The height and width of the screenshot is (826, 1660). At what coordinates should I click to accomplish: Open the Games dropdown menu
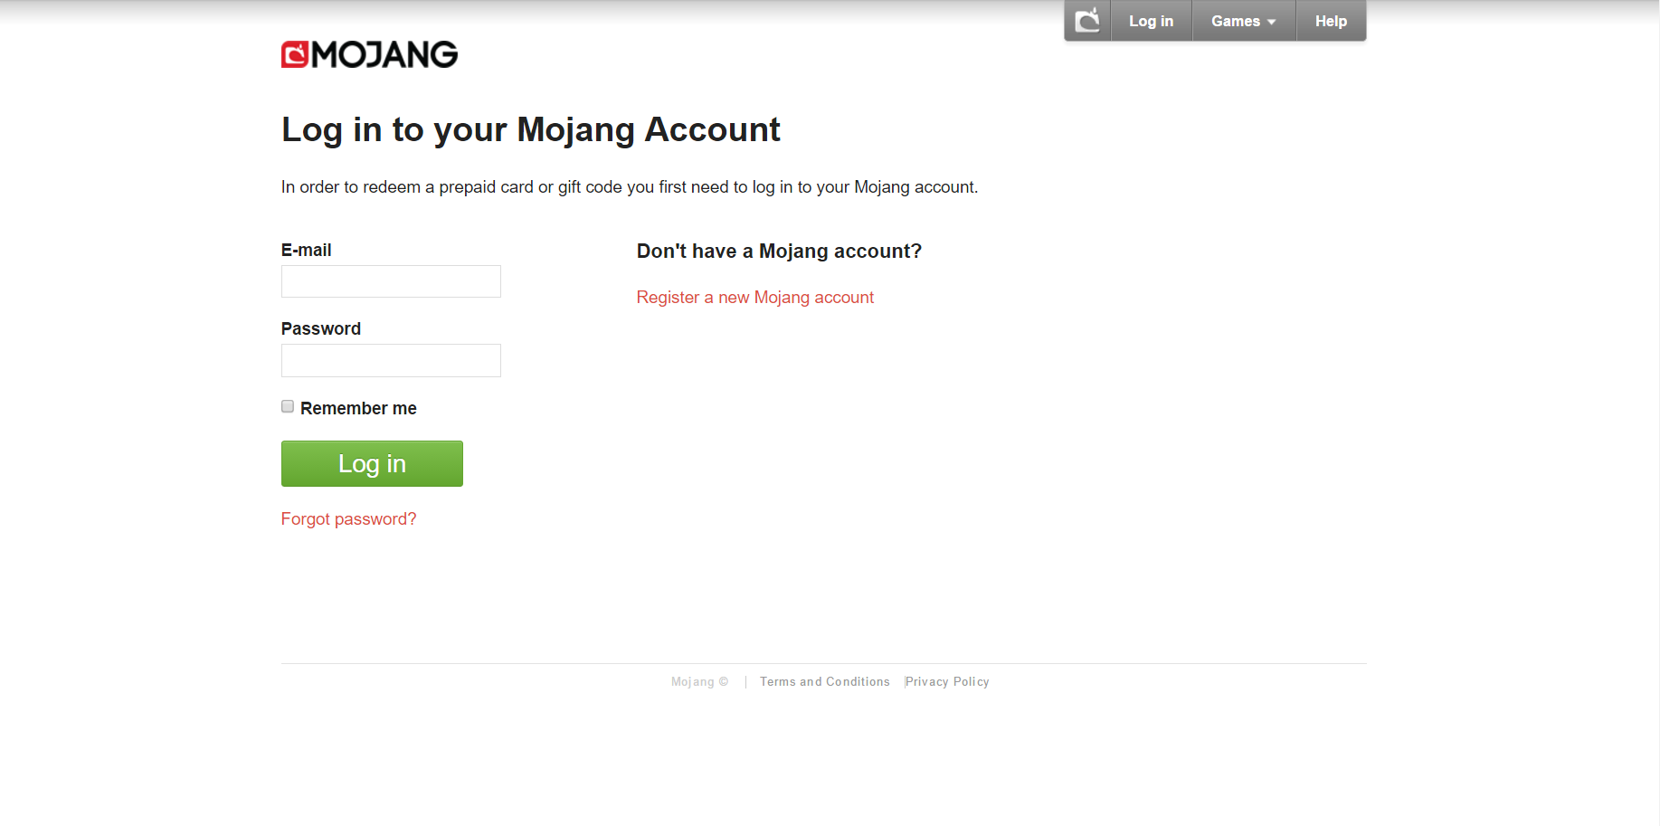tap(1235, 21)
